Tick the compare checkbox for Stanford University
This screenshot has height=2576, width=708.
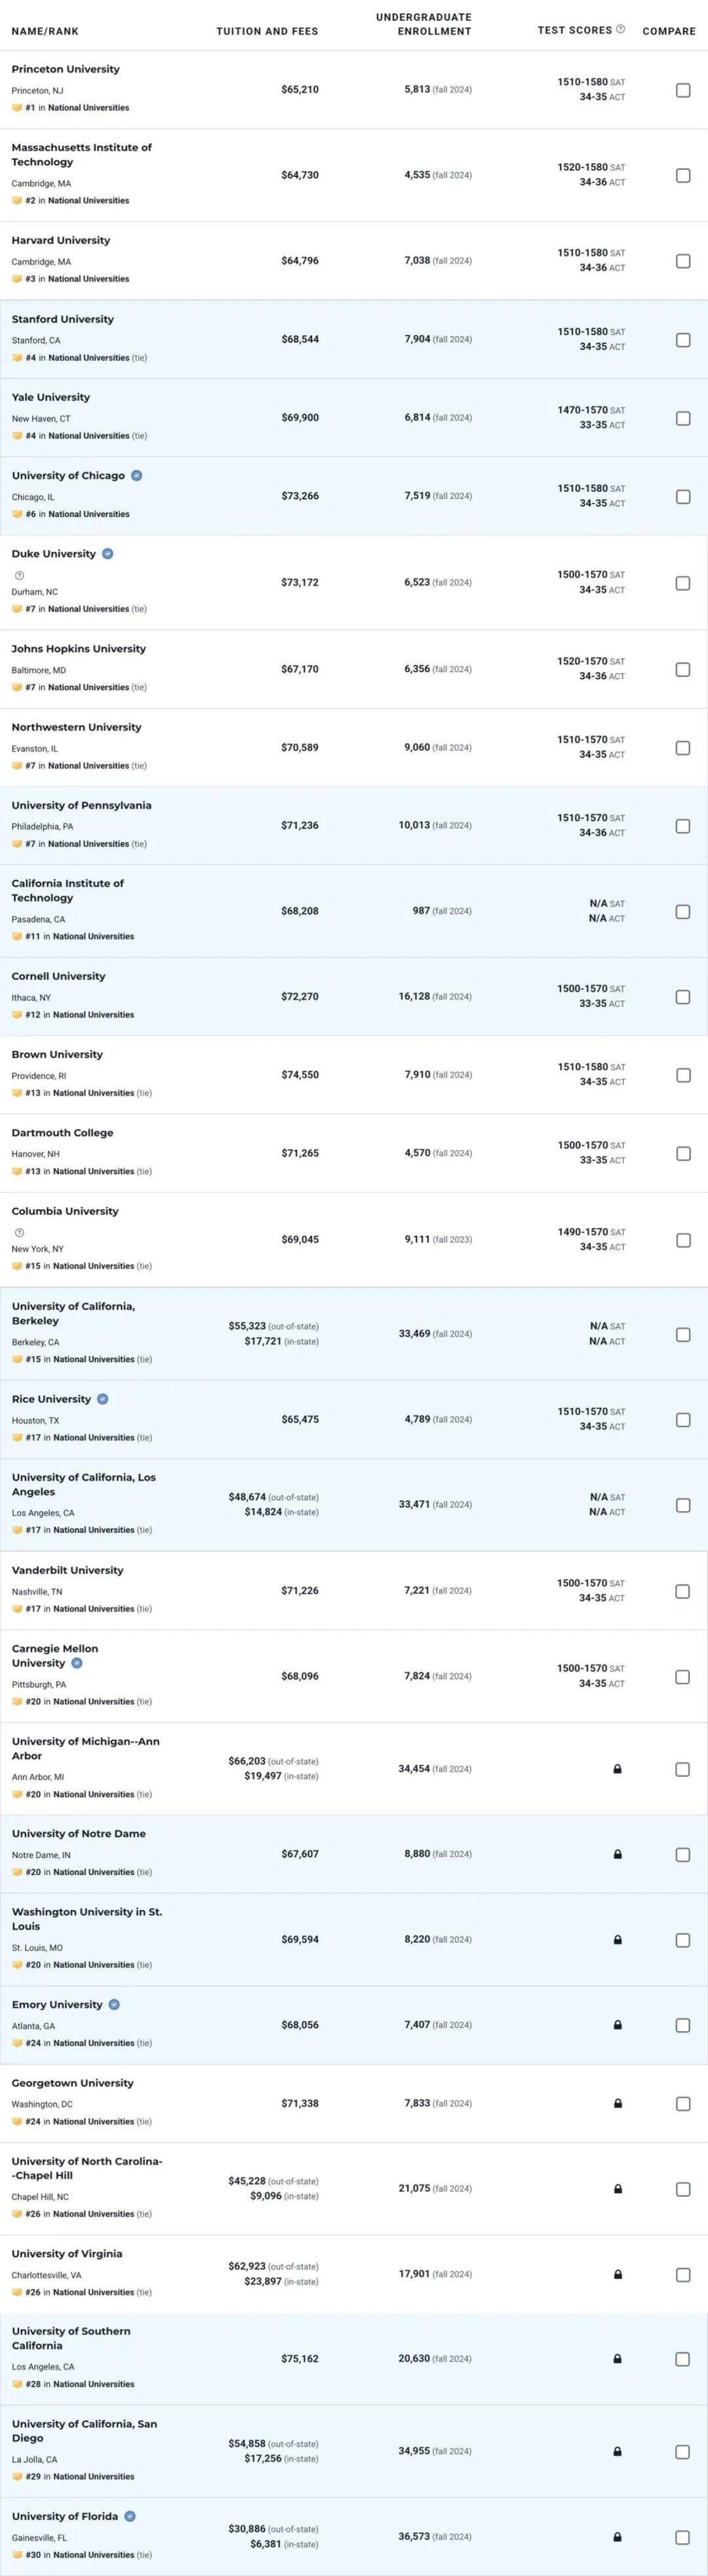[x=683, y=340]
